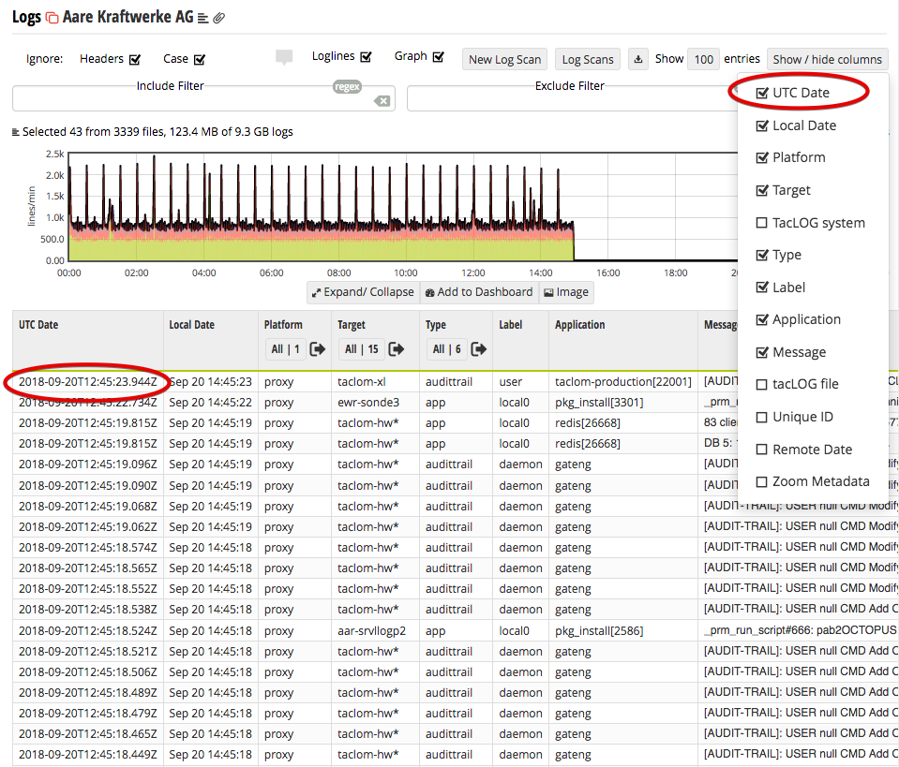
Task: Click the Application column header
Action: tap(579, 325)
